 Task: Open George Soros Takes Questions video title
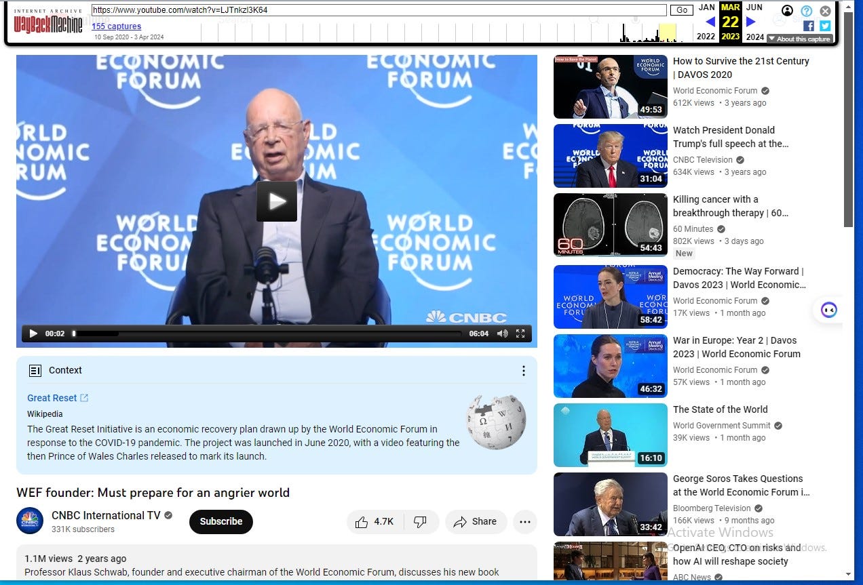coord(741,485)
